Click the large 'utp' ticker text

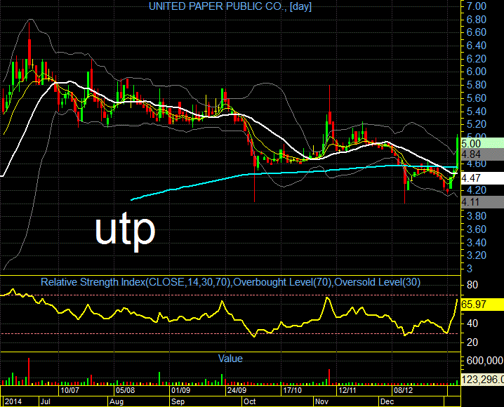tap(125, 231)
